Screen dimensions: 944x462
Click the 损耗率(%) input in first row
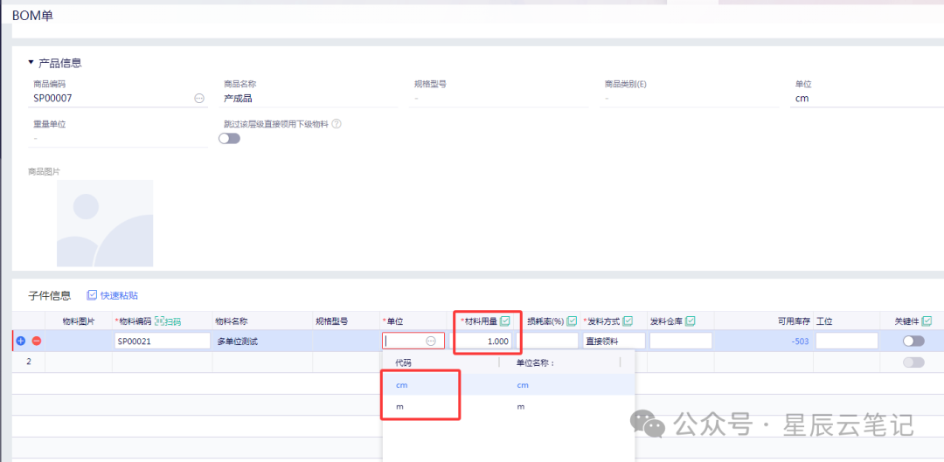[547, 341]
